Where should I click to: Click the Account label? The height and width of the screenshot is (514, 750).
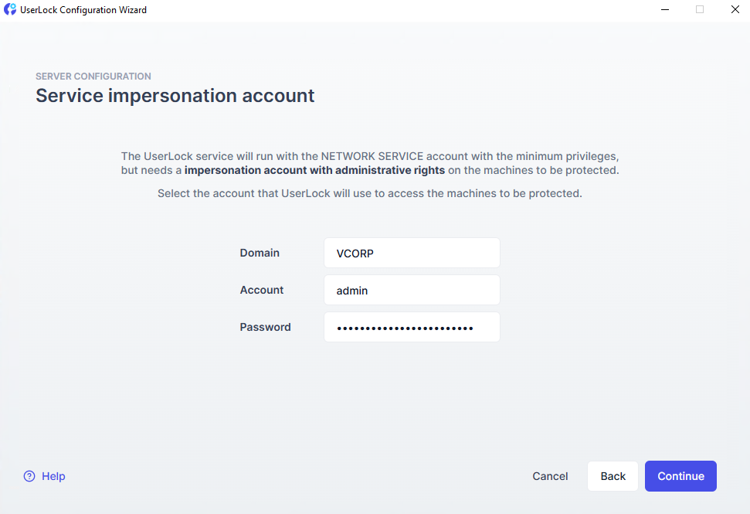tap(262, 290)
